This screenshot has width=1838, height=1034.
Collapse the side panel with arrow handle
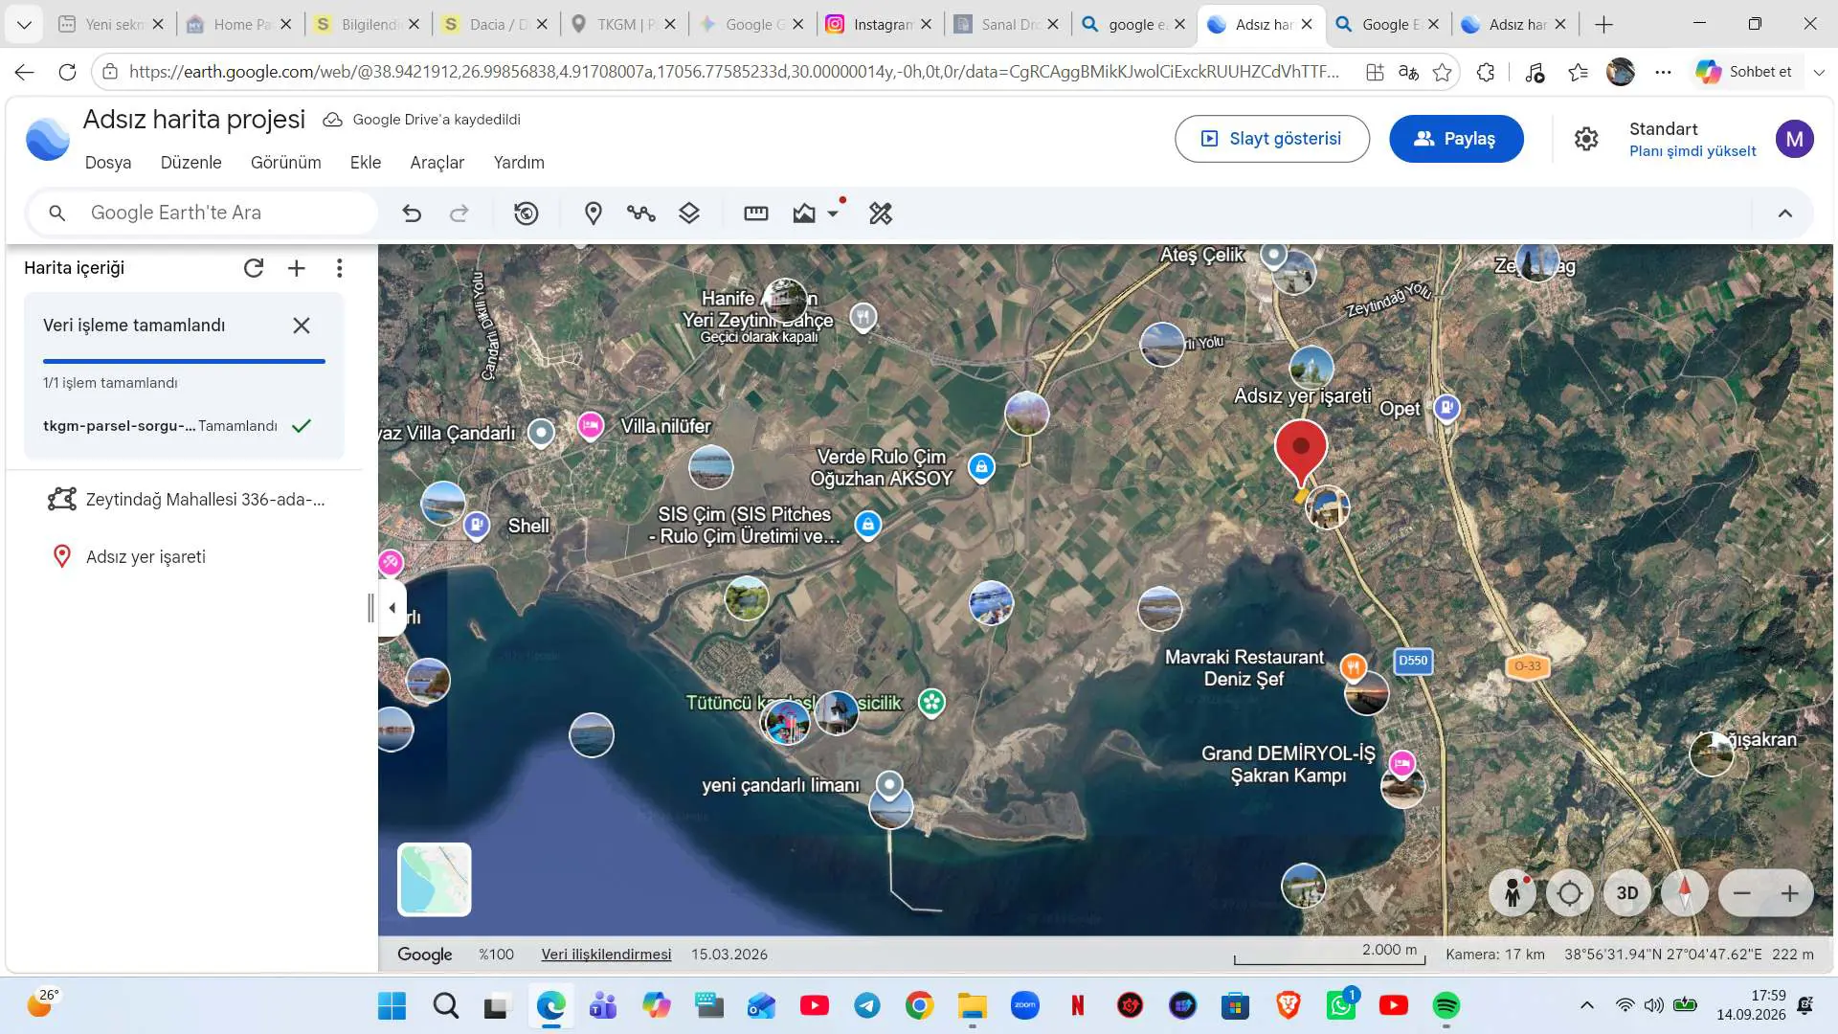pos(392,608)
